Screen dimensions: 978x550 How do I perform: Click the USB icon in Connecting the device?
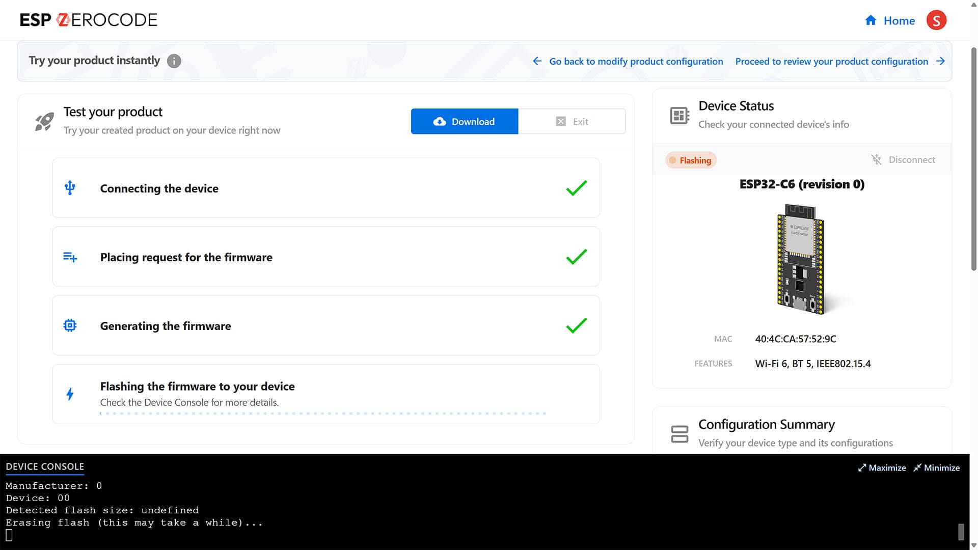coord(70,188)
